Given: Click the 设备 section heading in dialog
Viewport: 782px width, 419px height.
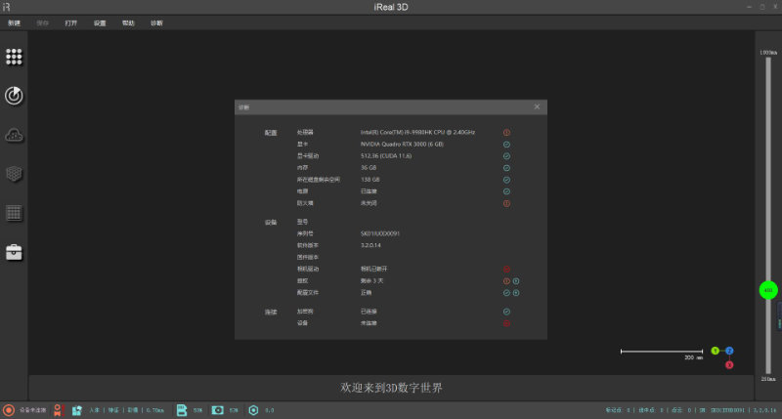Looking at the screenshot, I should tap(271, 223).
